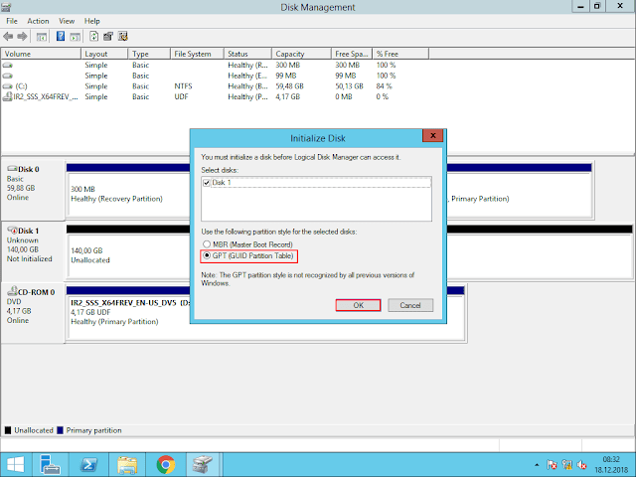This screenshot has width=636, height=477.
Task: Click the Refresh toolbar icon
Action: [93, 37]
